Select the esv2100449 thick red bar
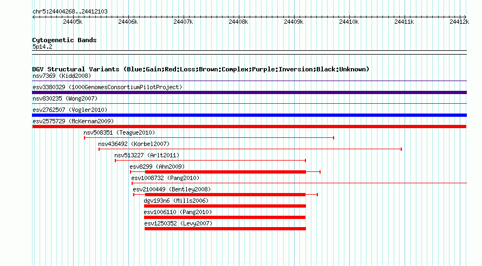This screenshot has height=266, width=482. tap(225, 195)
